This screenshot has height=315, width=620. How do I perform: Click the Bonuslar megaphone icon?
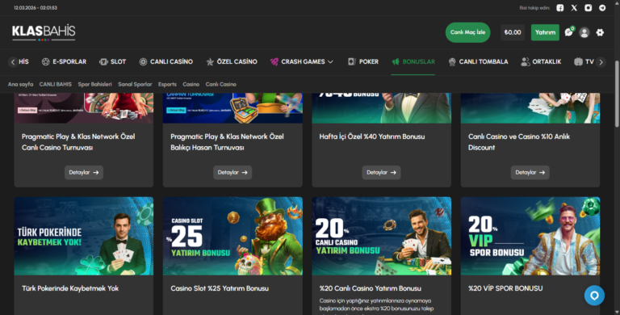click(x=396, y=61)
